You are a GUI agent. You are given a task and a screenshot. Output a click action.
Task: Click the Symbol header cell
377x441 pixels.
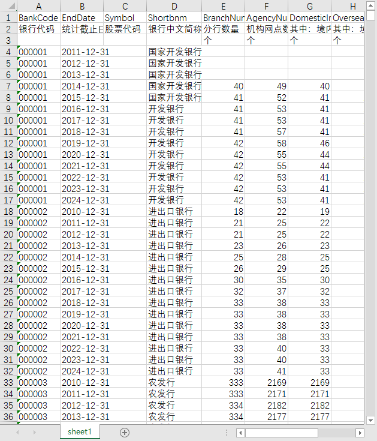[125, 18]
